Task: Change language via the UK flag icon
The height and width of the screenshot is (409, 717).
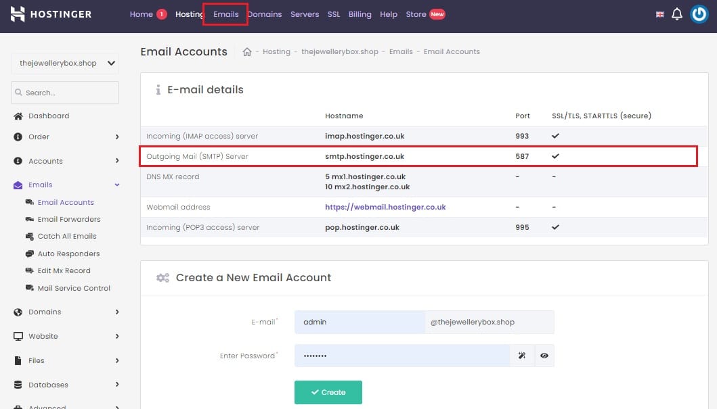Action: [x=660, y=15]
